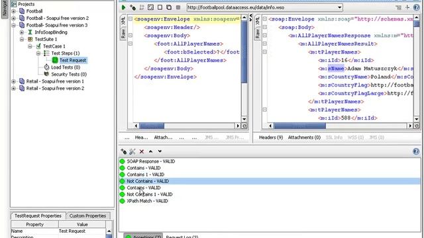Click the endpoint URL text field
Image resolution: width=424 pixels, height=238 pixels.
262,7
